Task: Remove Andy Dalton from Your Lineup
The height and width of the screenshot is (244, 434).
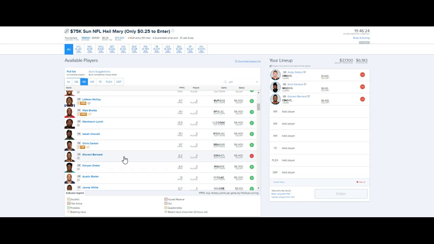Action: coord(362,75)
